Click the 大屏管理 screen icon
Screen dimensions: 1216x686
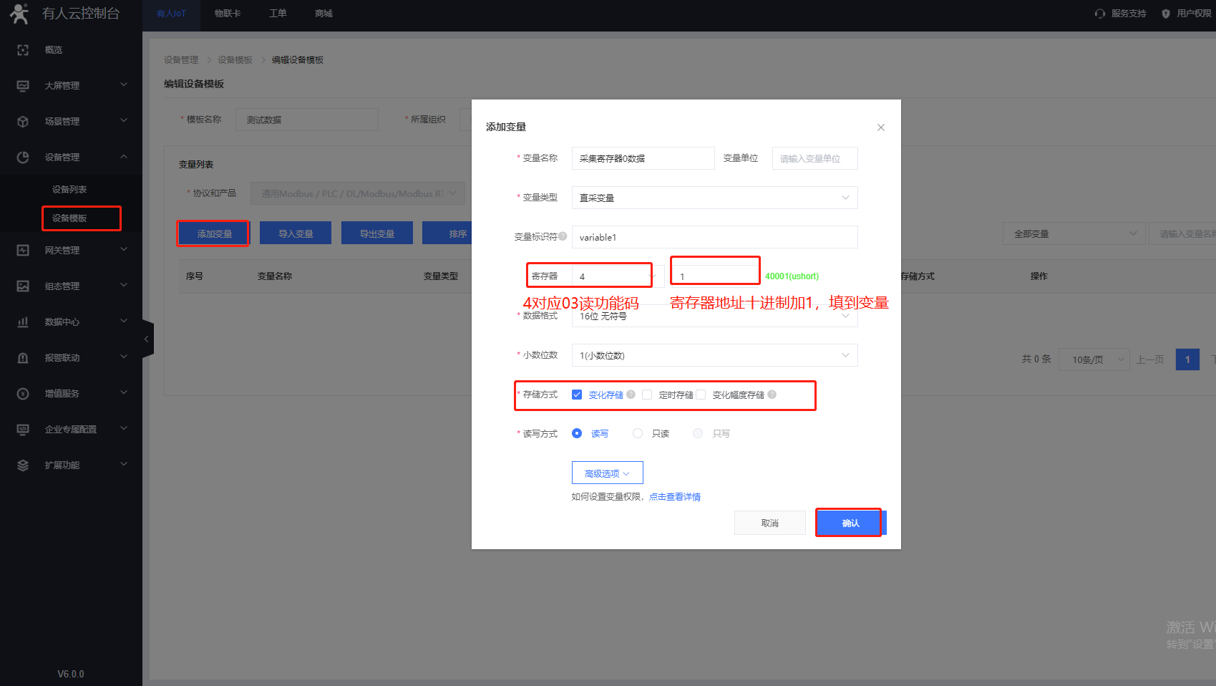click(23, 86)
